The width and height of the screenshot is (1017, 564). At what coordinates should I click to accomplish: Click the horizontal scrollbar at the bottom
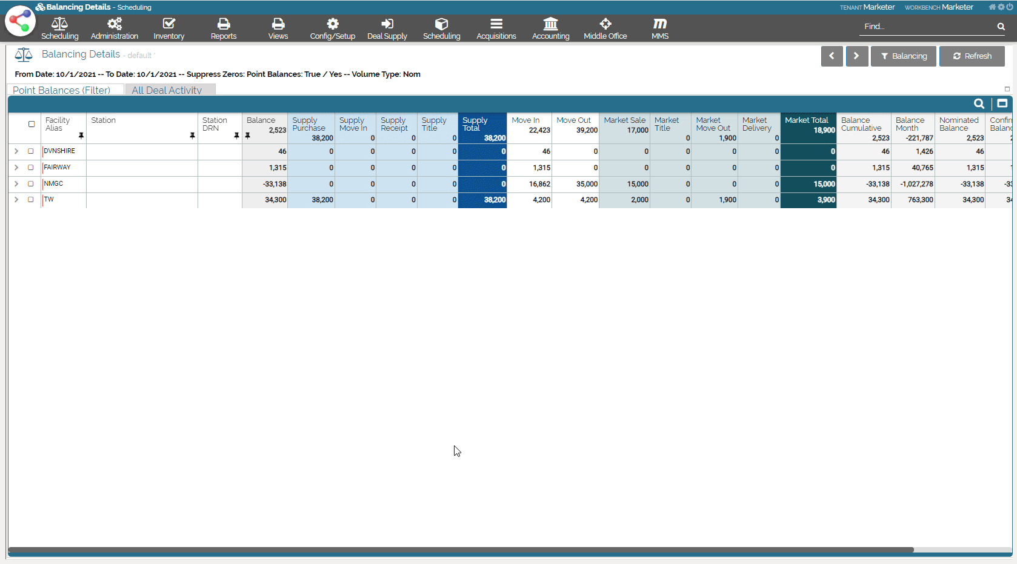click(x=461, y=550)
